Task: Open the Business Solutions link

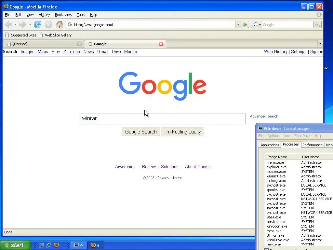Action: 160,167
